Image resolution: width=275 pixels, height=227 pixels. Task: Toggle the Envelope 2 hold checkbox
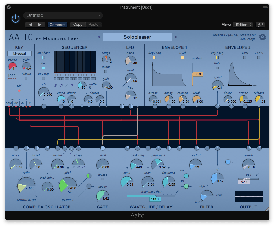point(217,68)
